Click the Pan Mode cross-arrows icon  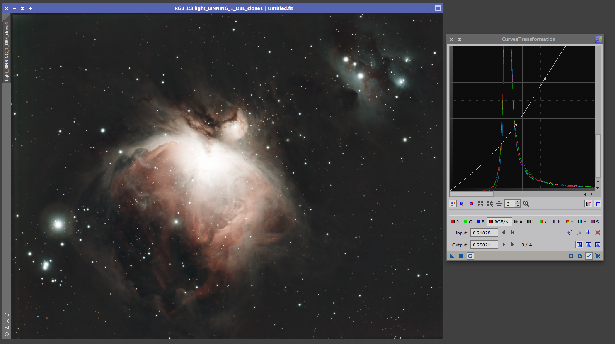click(499, 204)
